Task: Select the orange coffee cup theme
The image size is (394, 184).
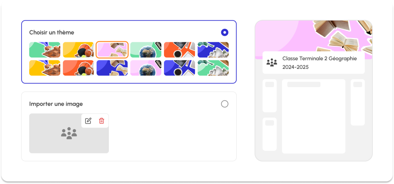Action: (179, 50)
